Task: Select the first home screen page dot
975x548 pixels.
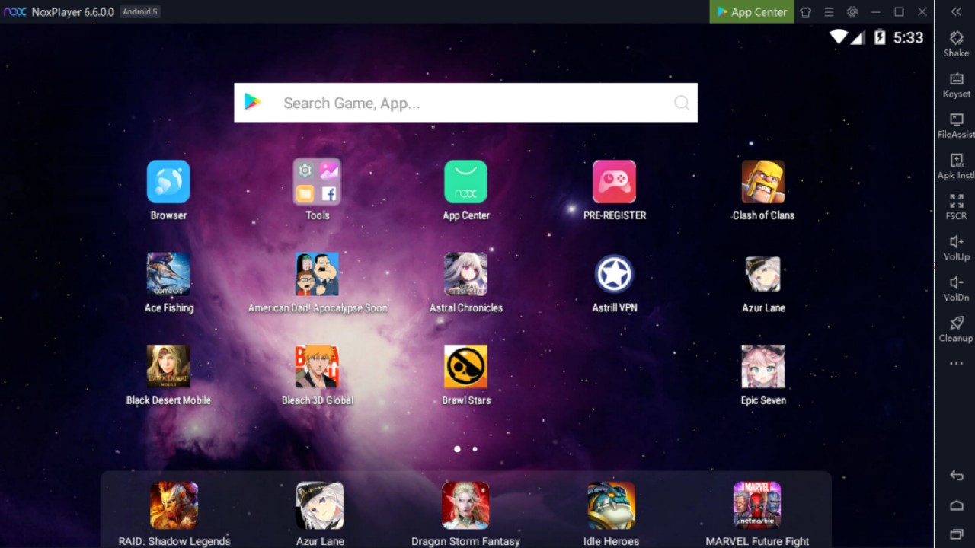Action: (x=457, y=449)
